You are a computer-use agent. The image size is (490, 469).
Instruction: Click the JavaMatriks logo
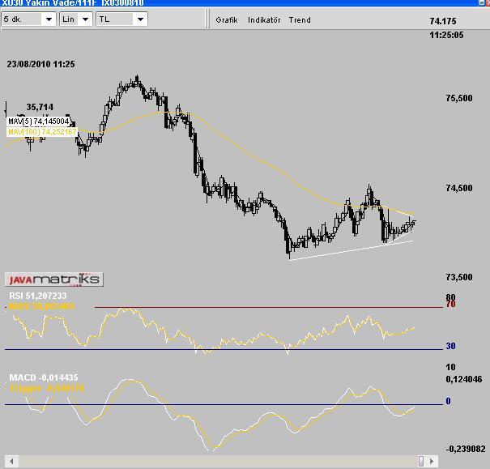[x=54, y=279]
